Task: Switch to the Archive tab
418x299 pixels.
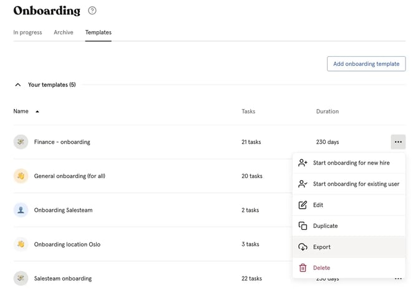Action: (x=64, y=32)
